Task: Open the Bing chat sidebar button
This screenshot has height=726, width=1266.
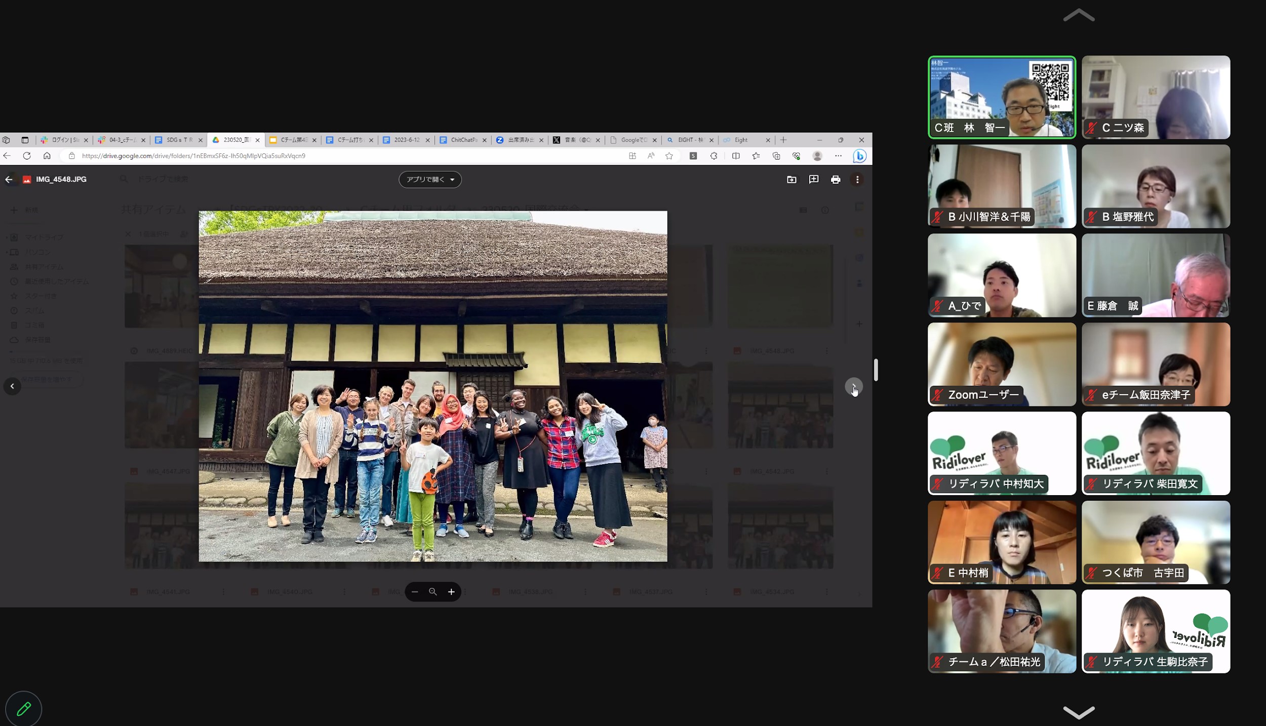Action: pyautogui.click(x=860, y=156)
